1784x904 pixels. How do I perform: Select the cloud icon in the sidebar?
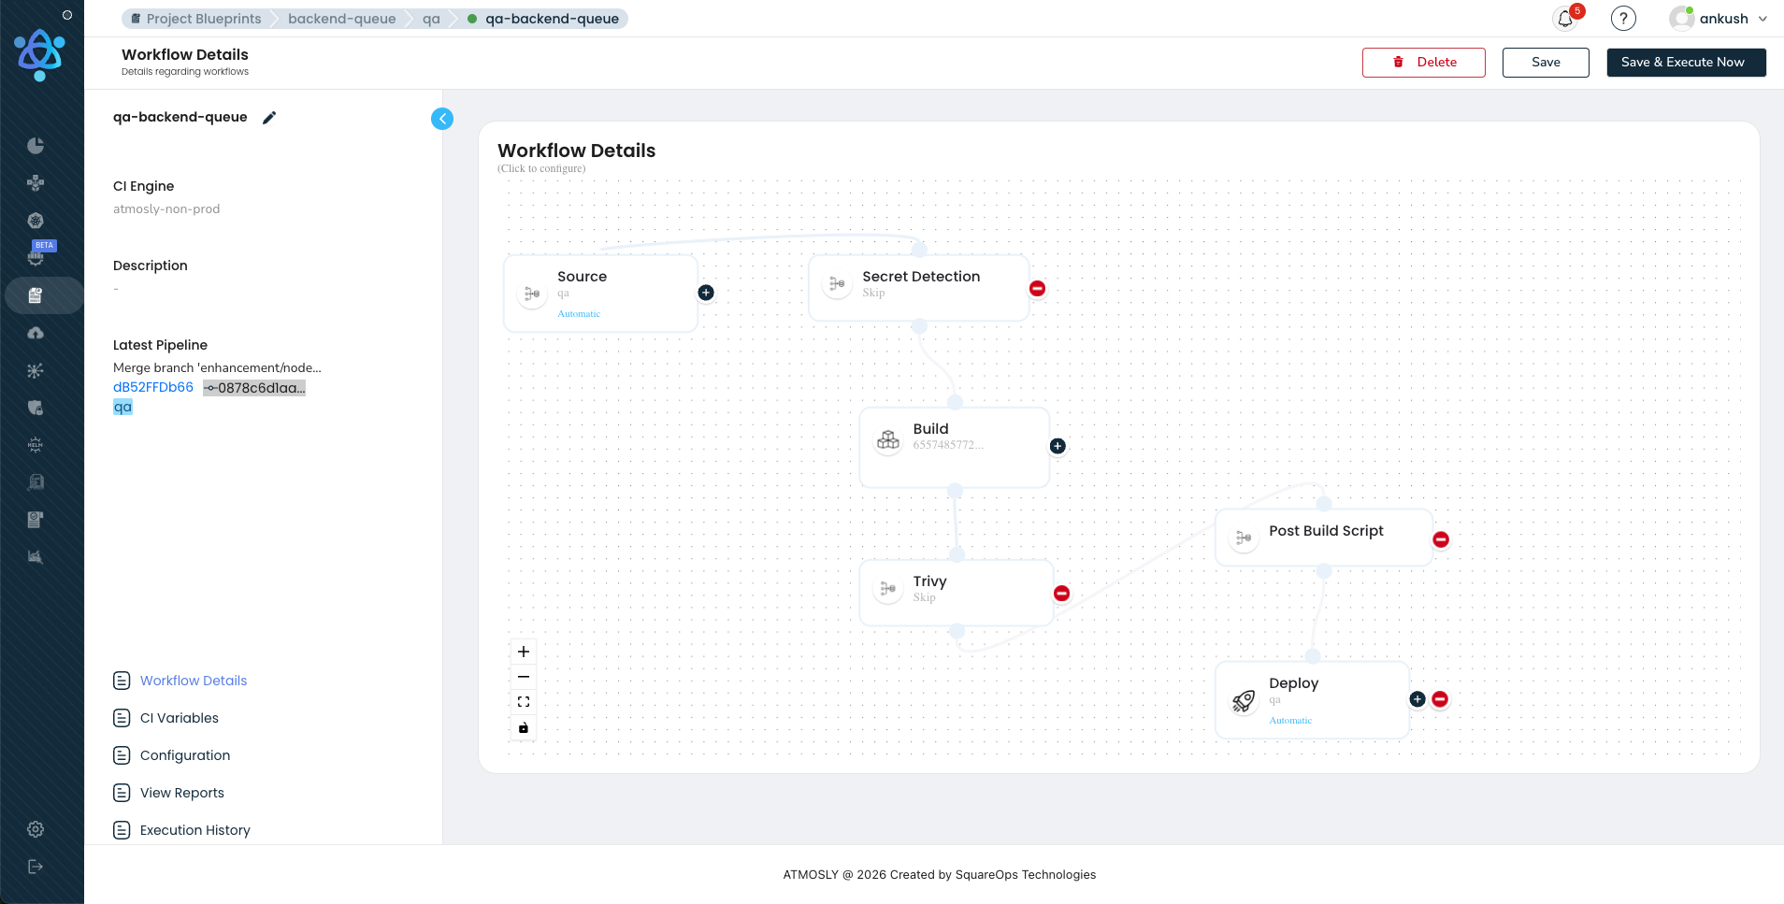[35, 332]
